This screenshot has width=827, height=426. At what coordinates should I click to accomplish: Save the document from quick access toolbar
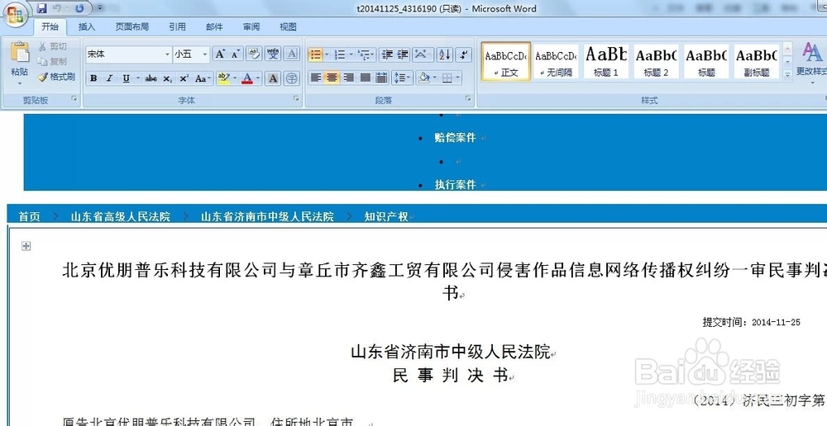tap(42, 8)
